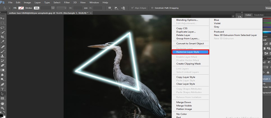Select the Zoom tool in toolbox
Screen dimensions: 271x118
(x=3, y=108)
